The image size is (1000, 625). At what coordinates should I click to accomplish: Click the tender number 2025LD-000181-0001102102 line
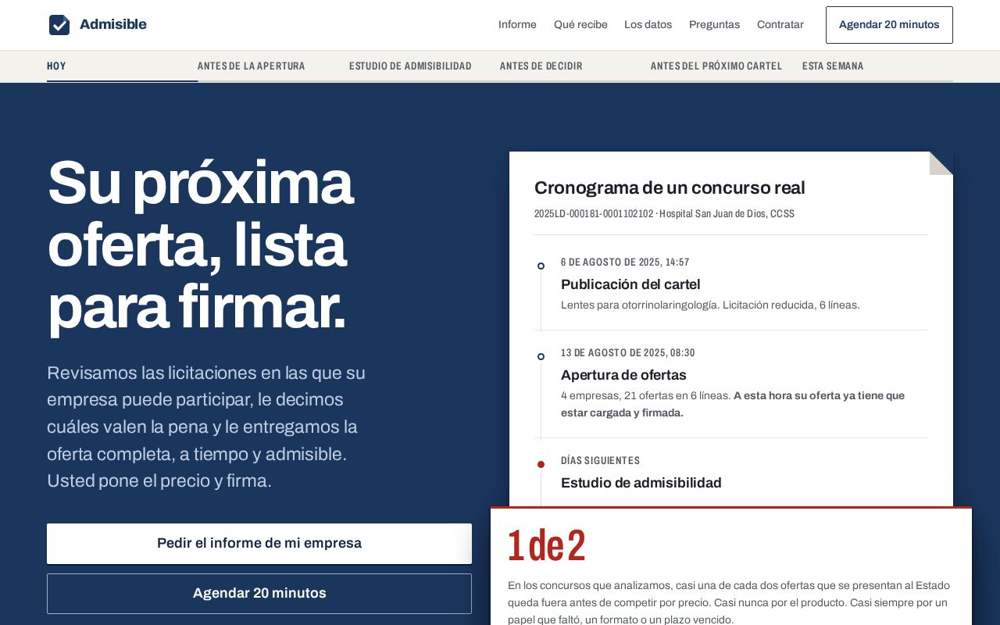point(664,214)
